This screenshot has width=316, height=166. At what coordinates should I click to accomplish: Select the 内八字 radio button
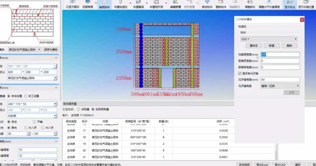(42, 128)
